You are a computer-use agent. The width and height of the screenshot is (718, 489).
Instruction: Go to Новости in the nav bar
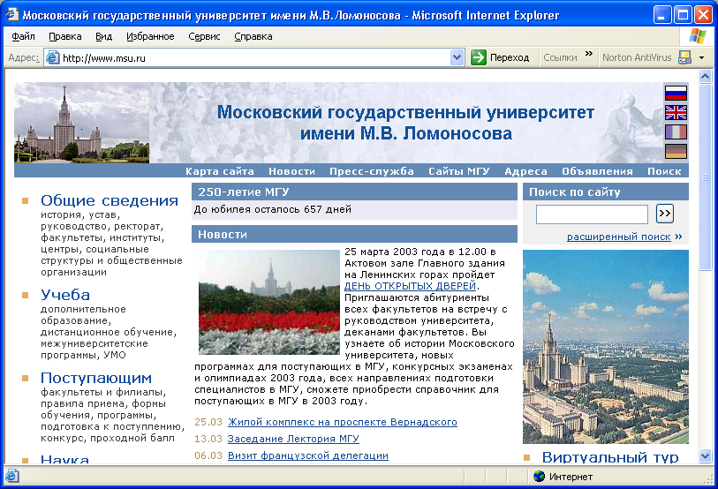point(291,171)
